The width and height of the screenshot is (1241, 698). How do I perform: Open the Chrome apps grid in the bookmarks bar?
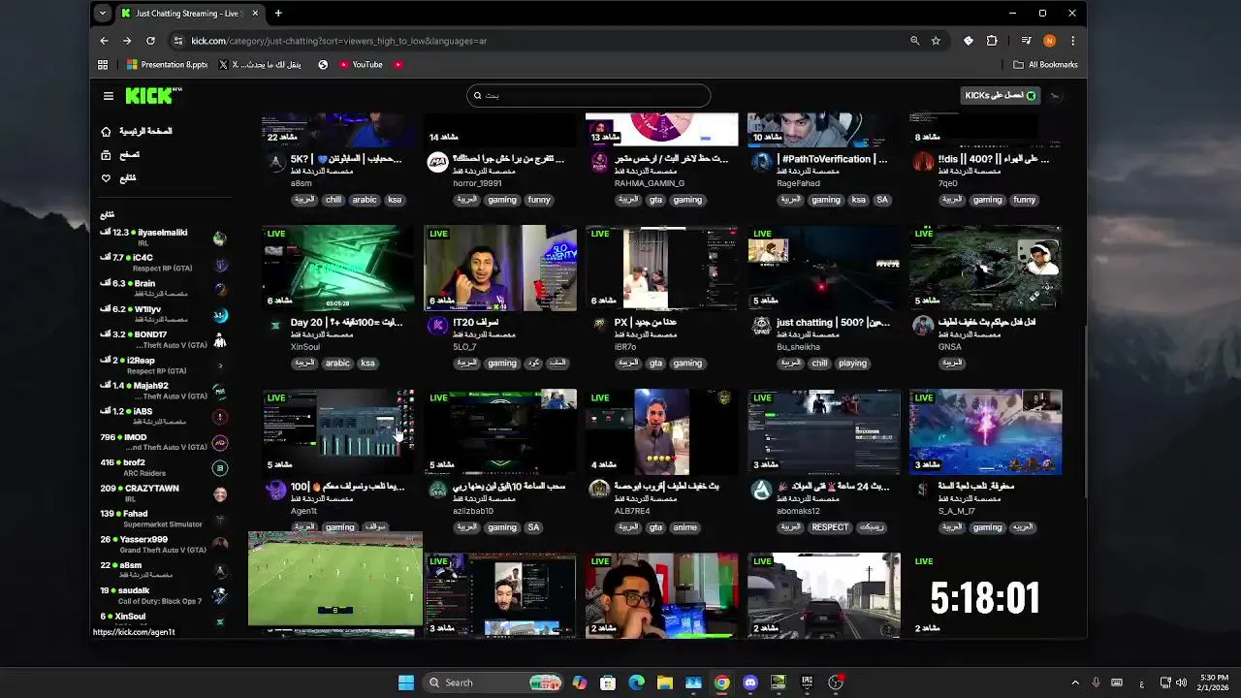pos(103,65)
